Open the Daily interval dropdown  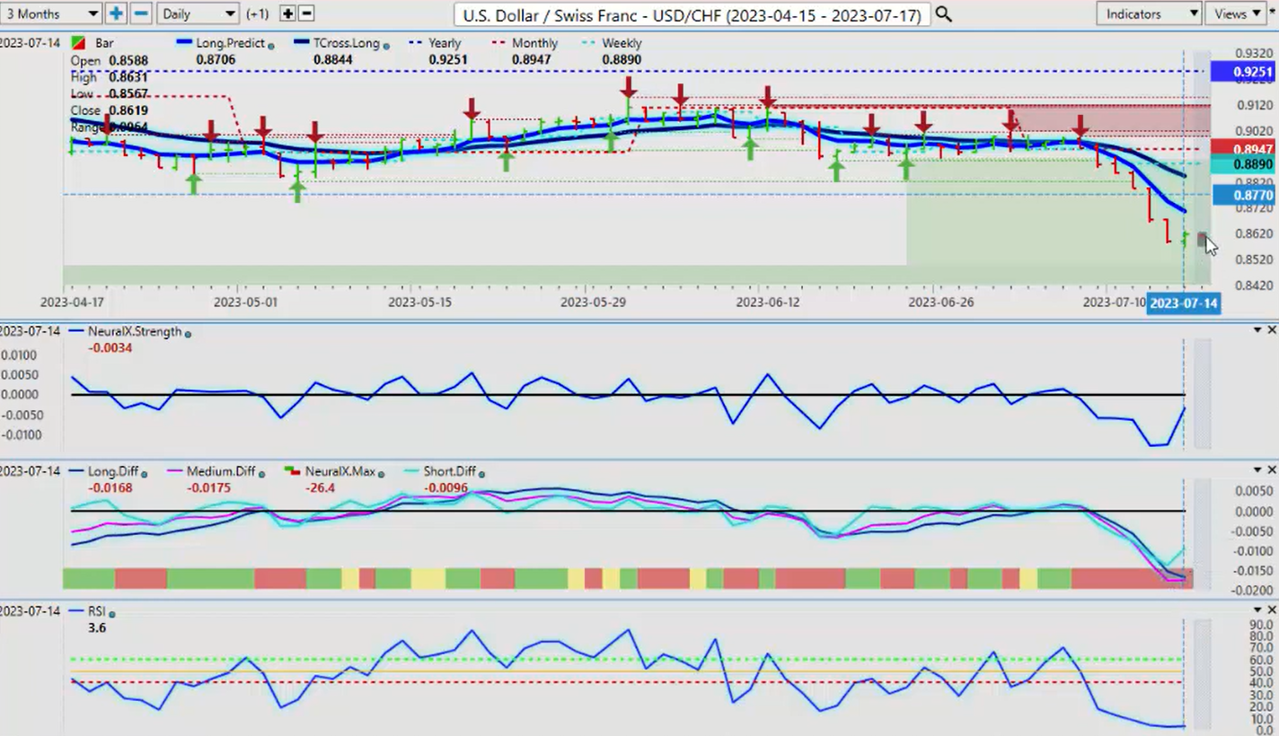[x=198, y=13]
